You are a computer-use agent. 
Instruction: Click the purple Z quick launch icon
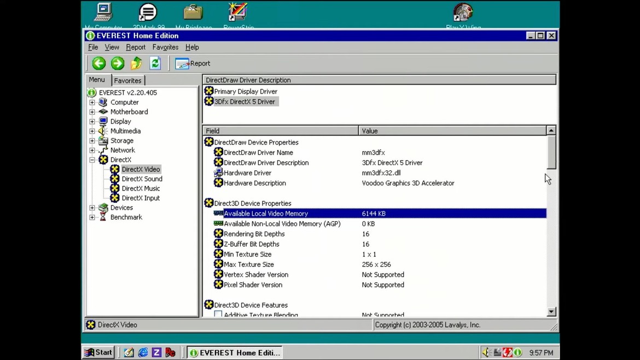coord(157,353)
